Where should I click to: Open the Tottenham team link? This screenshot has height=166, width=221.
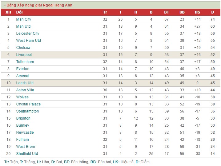click(x=25, y=62)
